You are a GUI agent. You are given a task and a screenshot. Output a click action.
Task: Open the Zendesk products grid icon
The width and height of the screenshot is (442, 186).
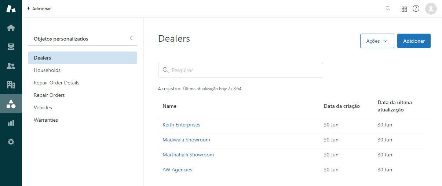tap(404, 9)
